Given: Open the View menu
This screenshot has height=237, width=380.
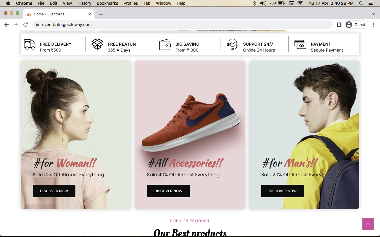Looking at the screenshot, I should tap(67, 3).
